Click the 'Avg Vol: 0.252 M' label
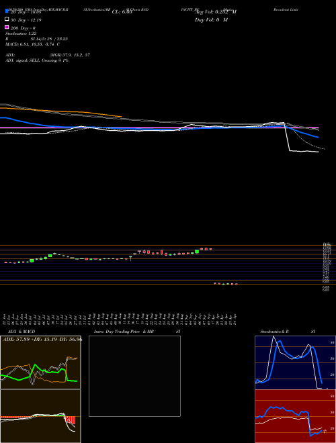 [216, 12]
